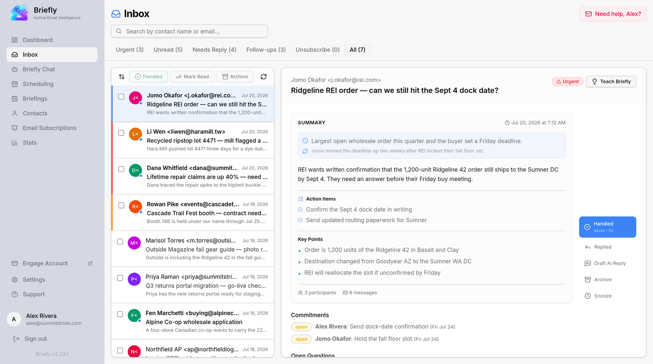The height and width of the screenshot is (364, 653).
Task: Tick the checkbox for Northfield AP email
Action: tap(120, 351)
